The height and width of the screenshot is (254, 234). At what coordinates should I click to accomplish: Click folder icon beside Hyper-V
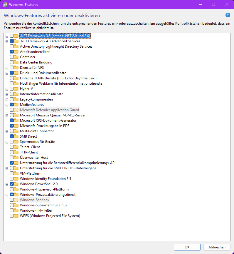tap(16, 88)
